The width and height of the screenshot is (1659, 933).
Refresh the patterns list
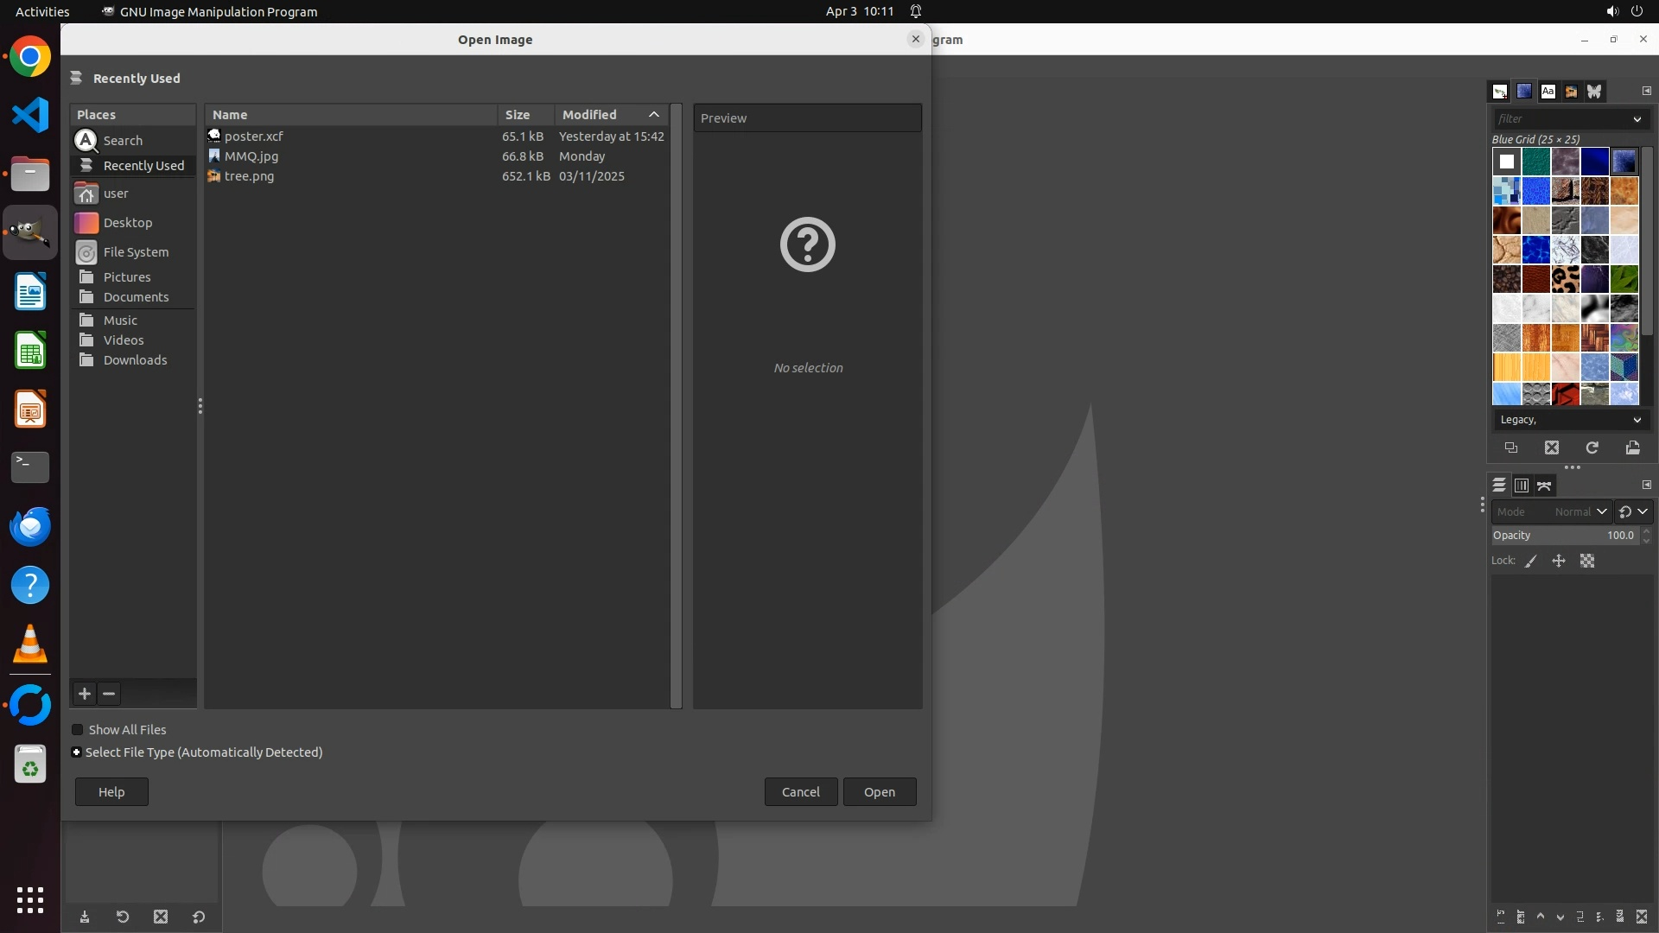(1592, 447)
